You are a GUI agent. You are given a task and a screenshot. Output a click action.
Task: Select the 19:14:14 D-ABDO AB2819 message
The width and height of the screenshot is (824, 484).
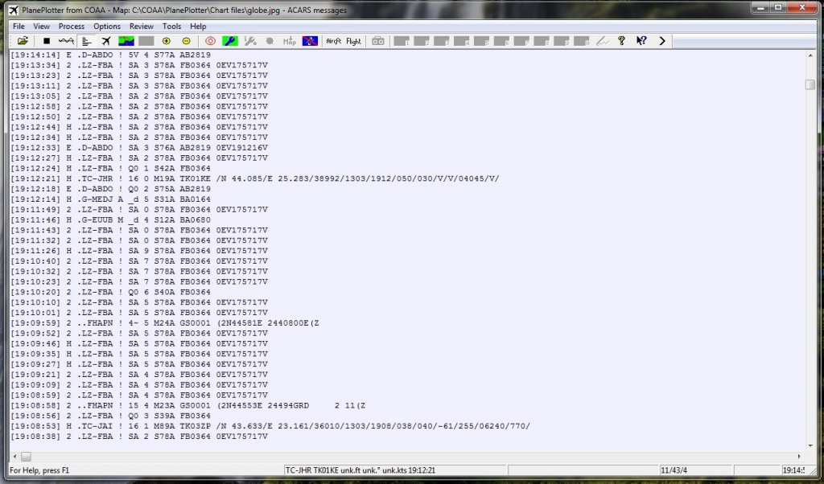tap(110, 55)
